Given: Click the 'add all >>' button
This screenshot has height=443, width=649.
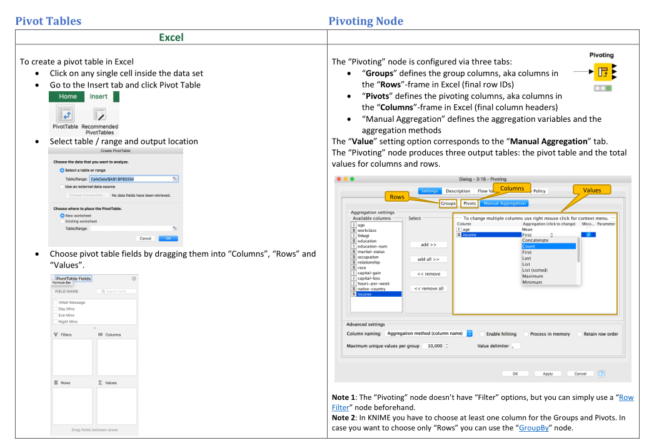Looking at the screenshot, I should tap(428, 259).
